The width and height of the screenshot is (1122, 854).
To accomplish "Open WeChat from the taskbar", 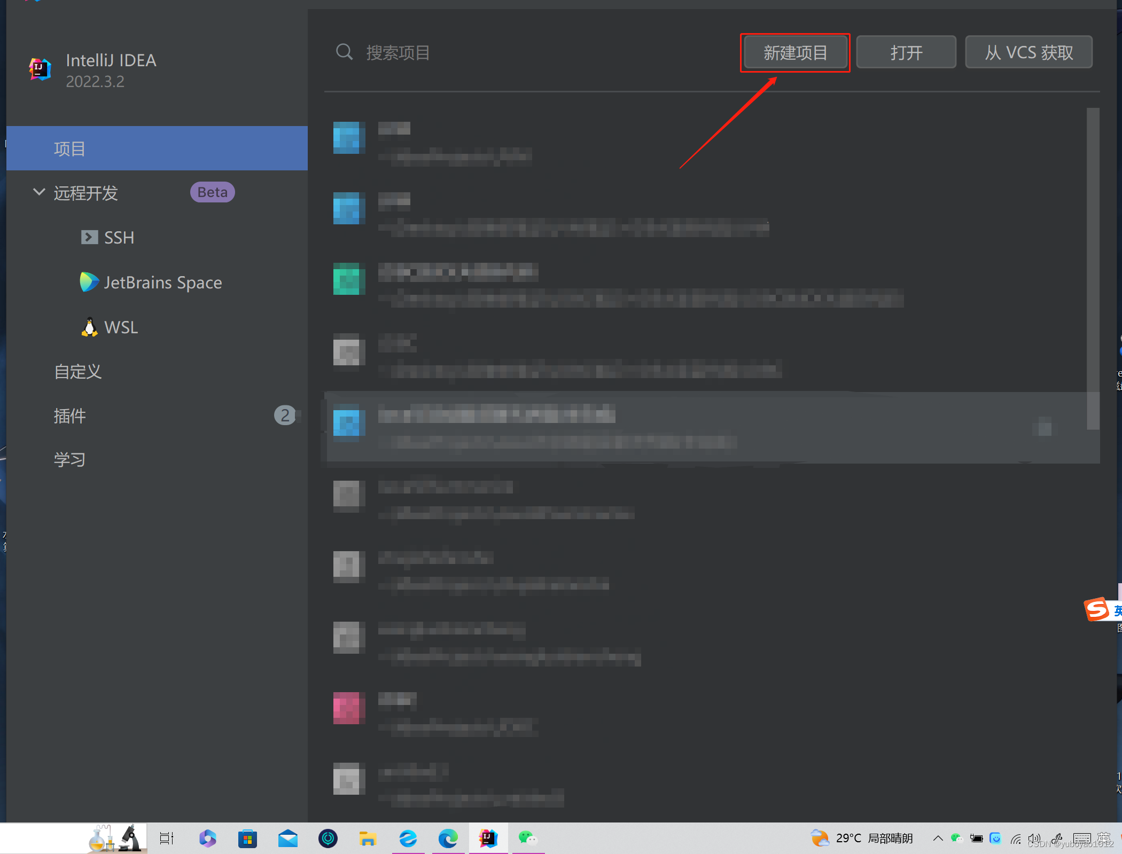I will point(527,838).
